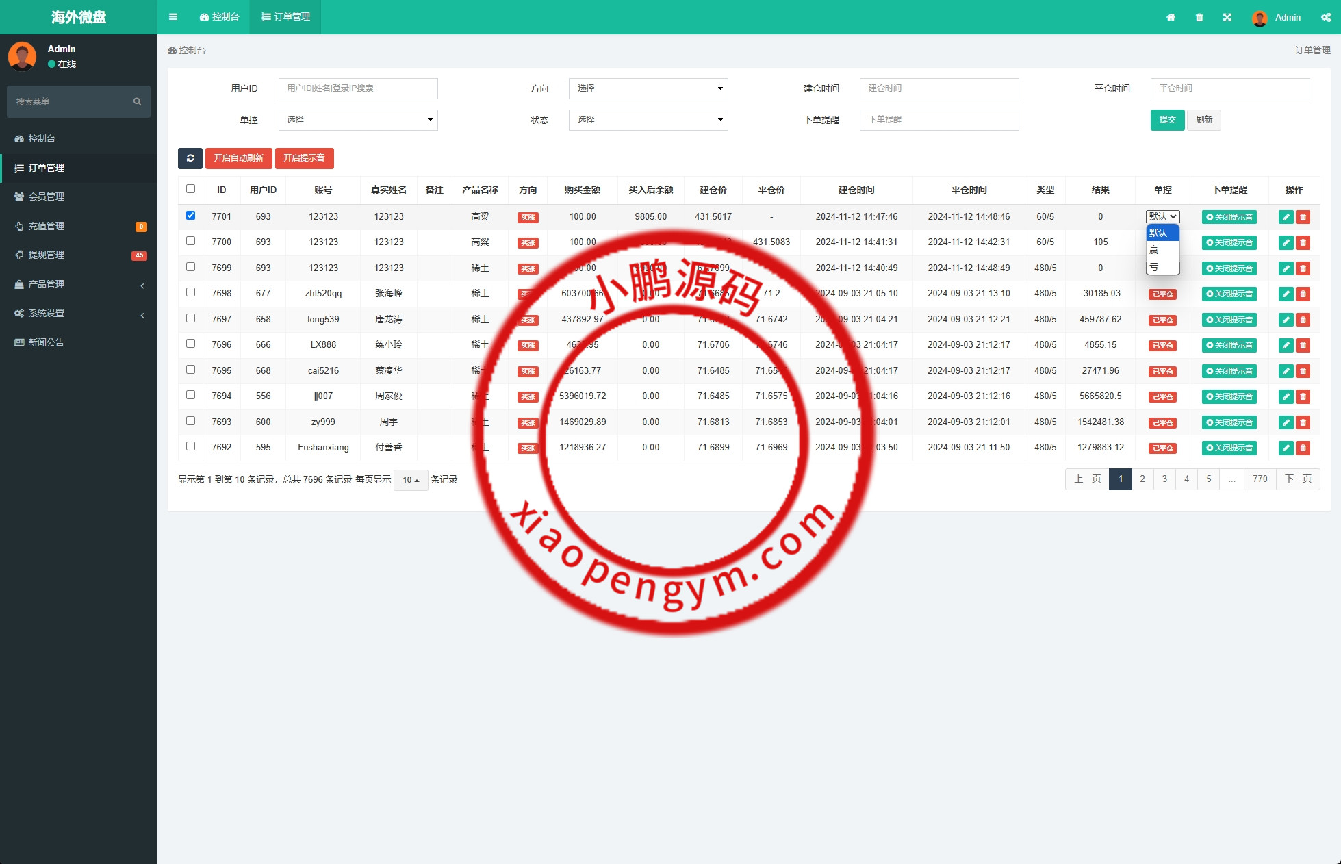Click red delete icon for order 7700

point(1303,242)
